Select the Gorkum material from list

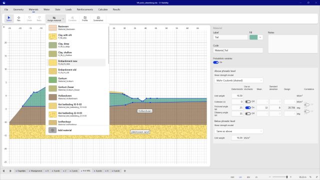76,79
